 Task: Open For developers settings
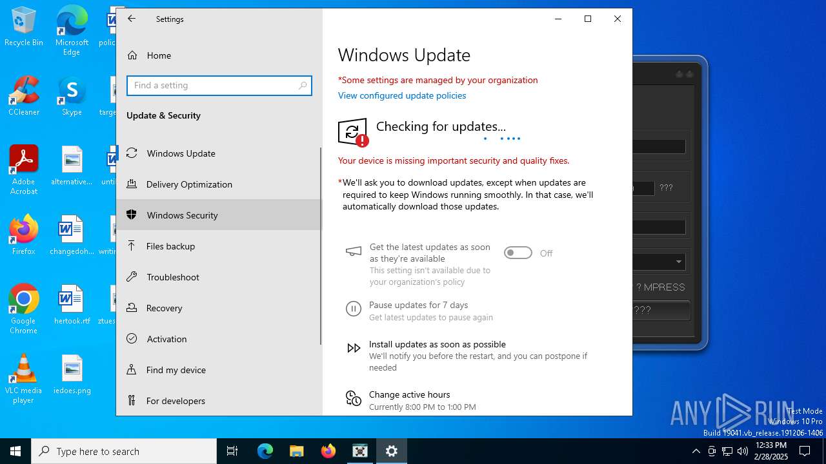click(218, 401)
